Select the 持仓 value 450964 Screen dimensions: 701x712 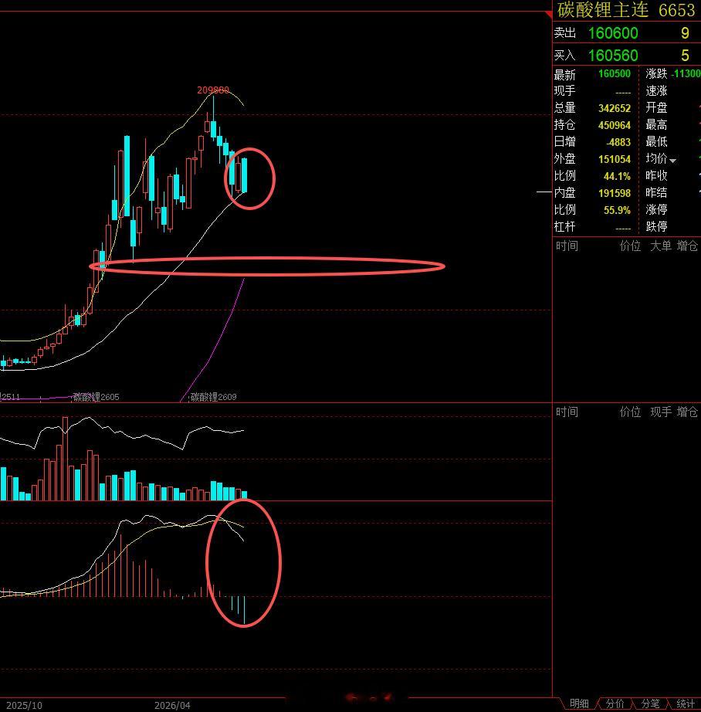coord(615,125)
